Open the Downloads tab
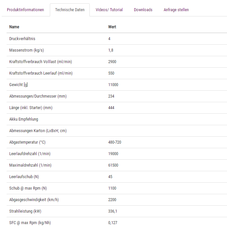The width and height of the screenshot is (227, 231). pos(143,10)
